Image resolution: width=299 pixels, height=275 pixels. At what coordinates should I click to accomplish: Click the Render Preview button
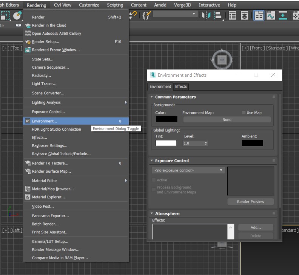[x=251, y=202]
